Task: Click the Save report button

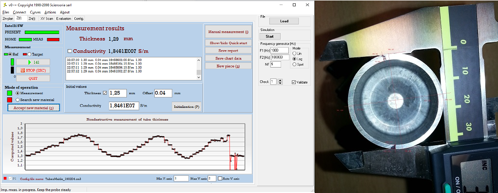Action: tap(229, 51)
